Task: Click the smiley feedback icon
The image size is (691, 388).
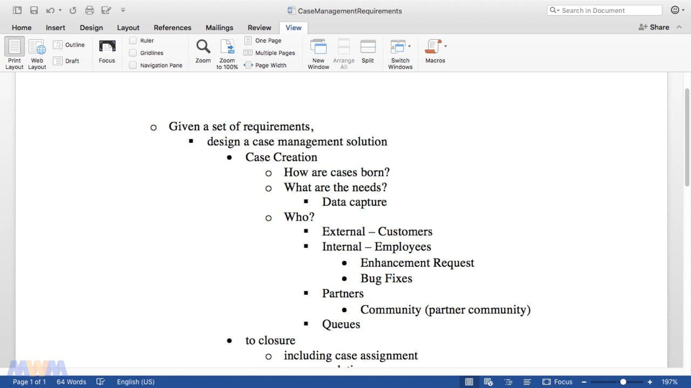Action: 675,10
